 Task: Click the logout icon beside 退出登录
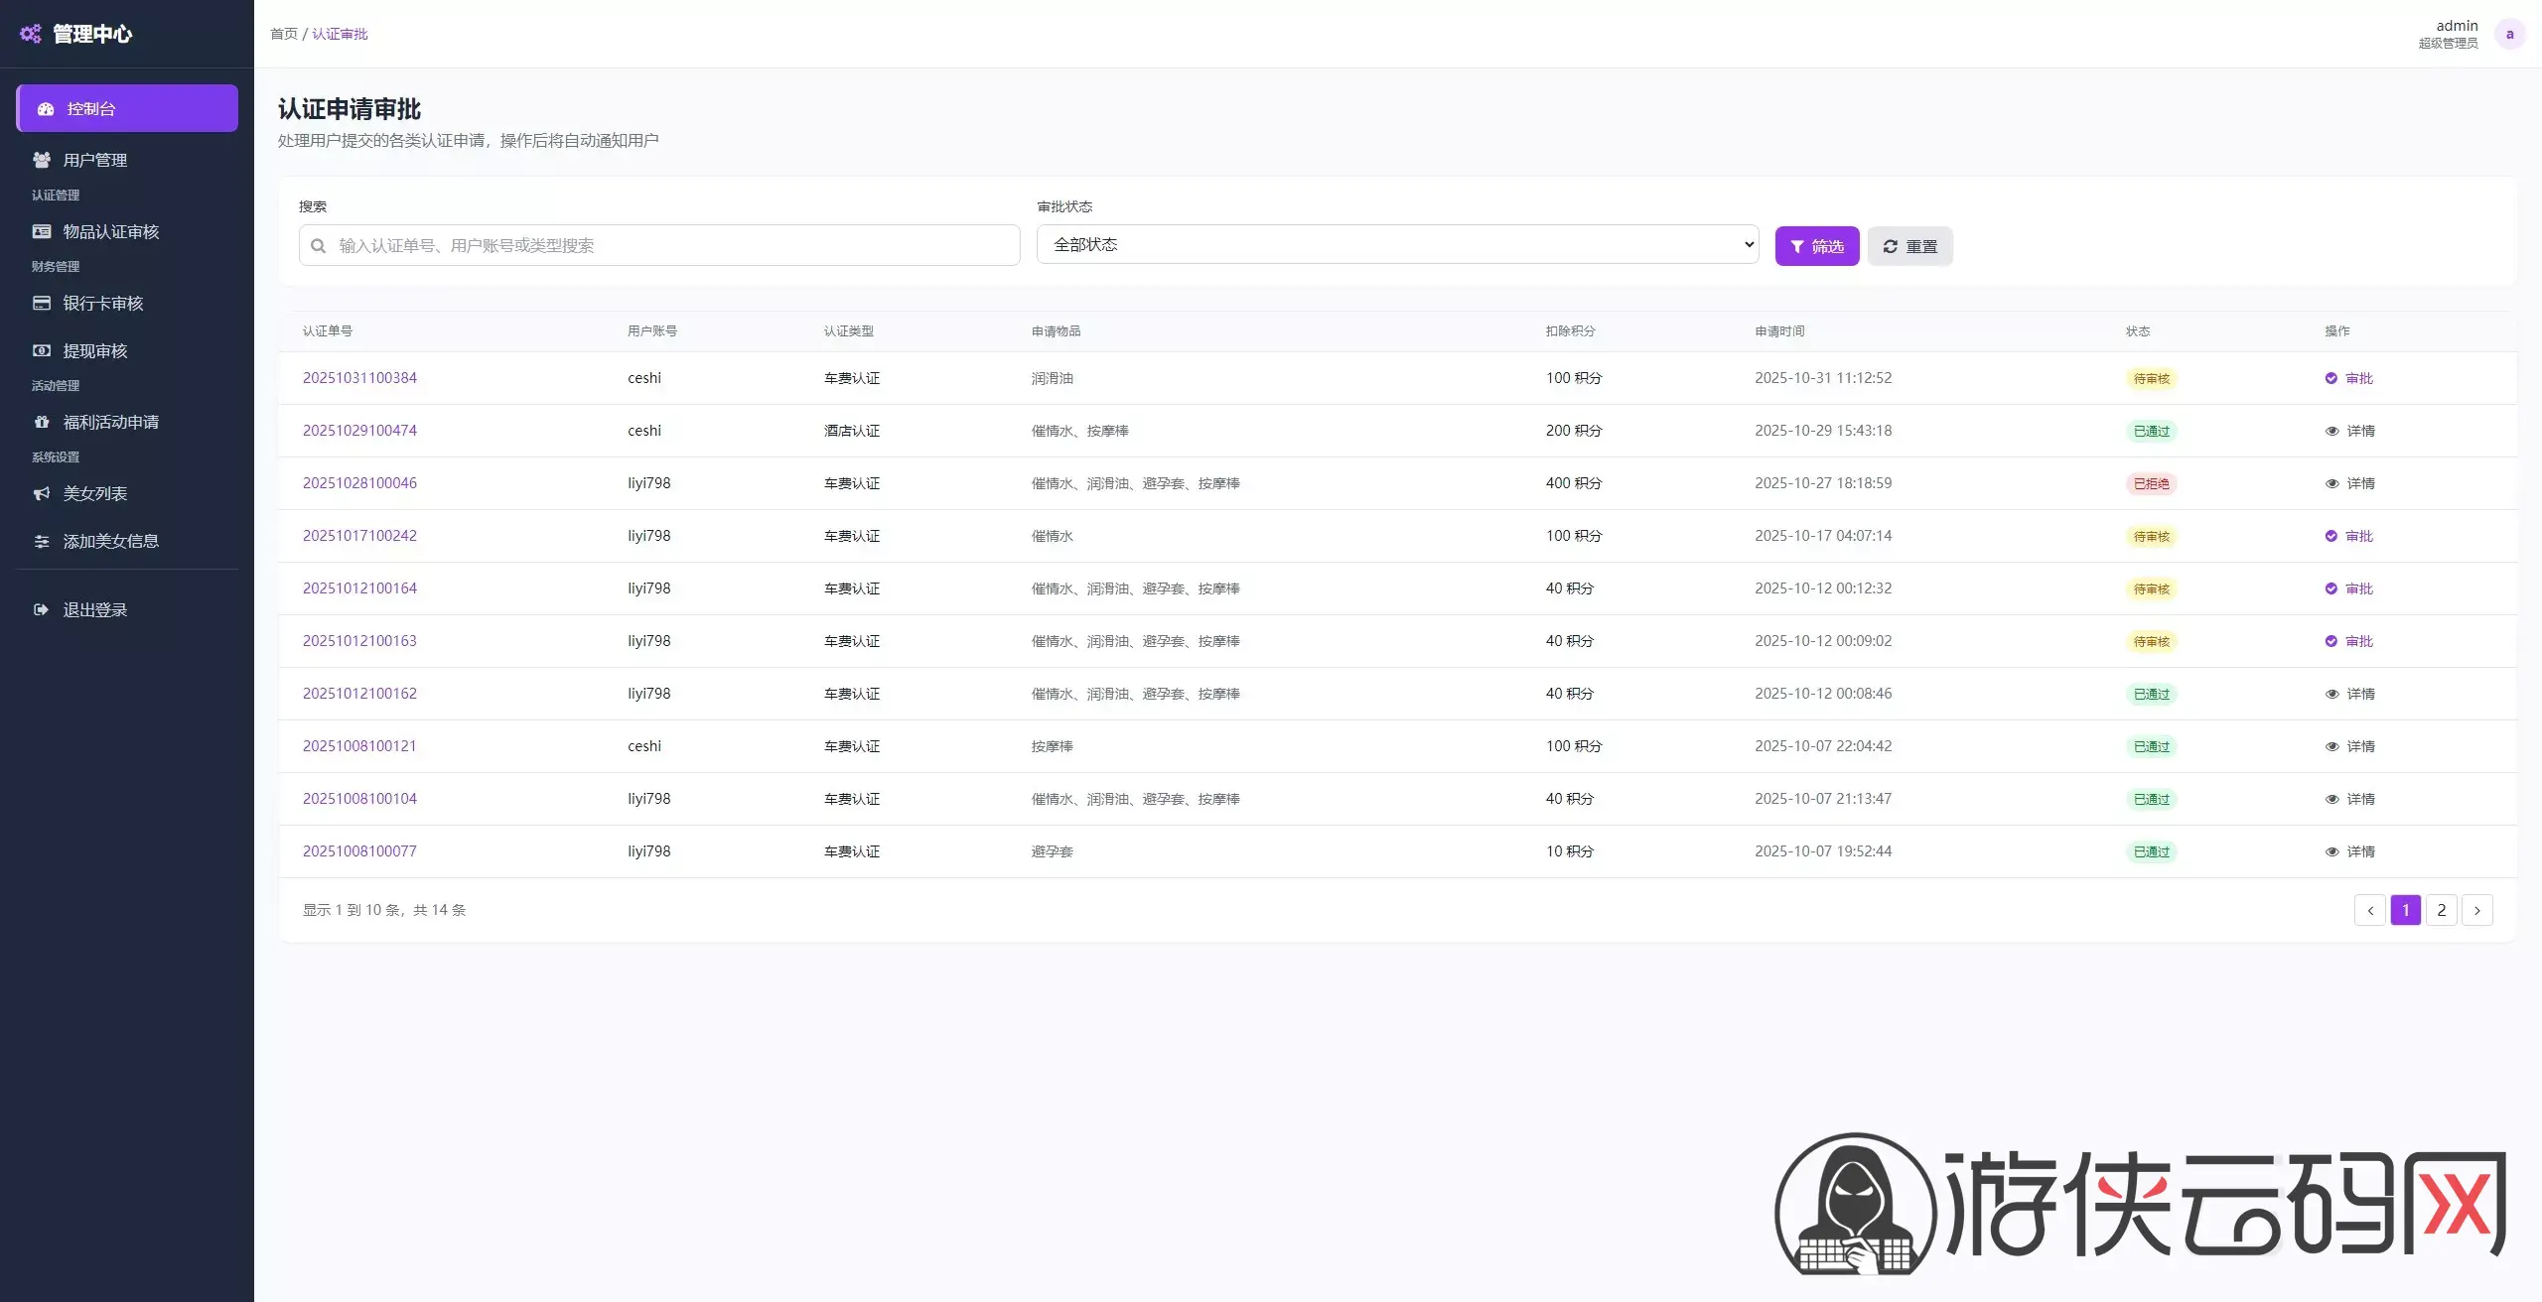(41, 609)
